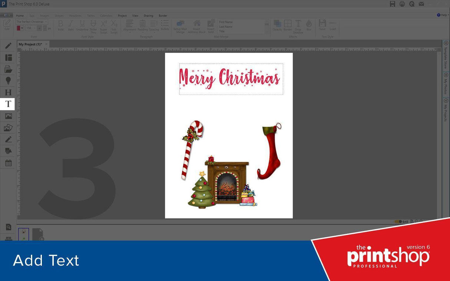Viewport: 450px width, 281px height.
Task: Expand the Template Store panel
Action: [446, 56]
